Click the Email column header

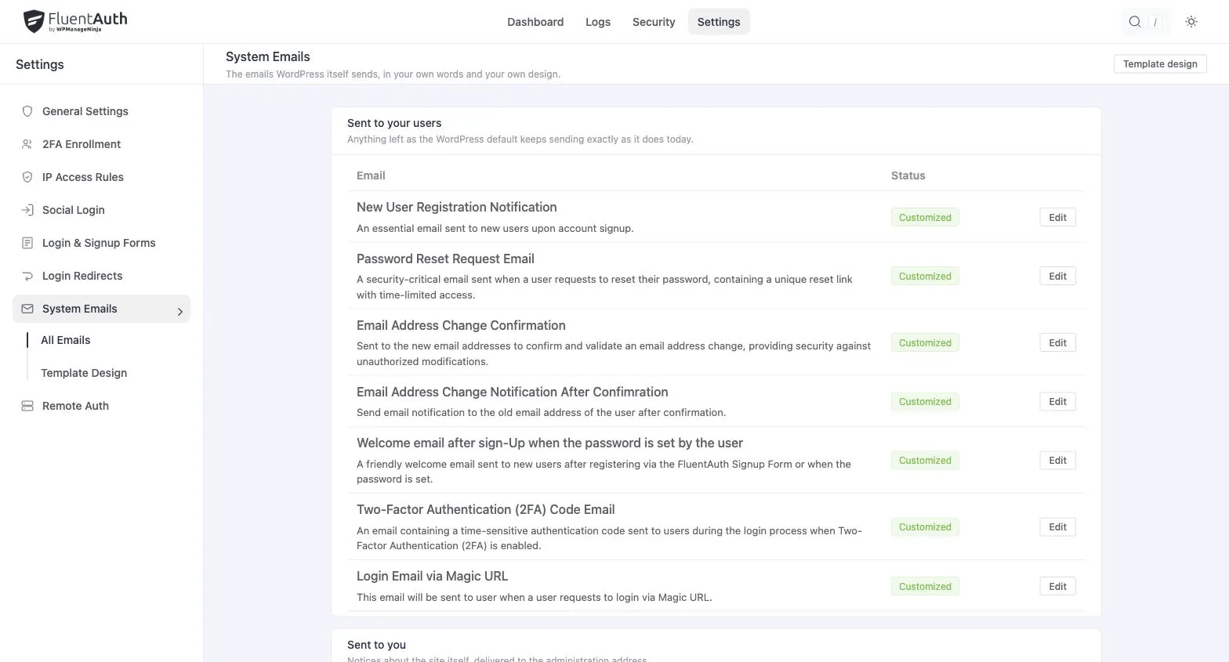pos(371,175)
